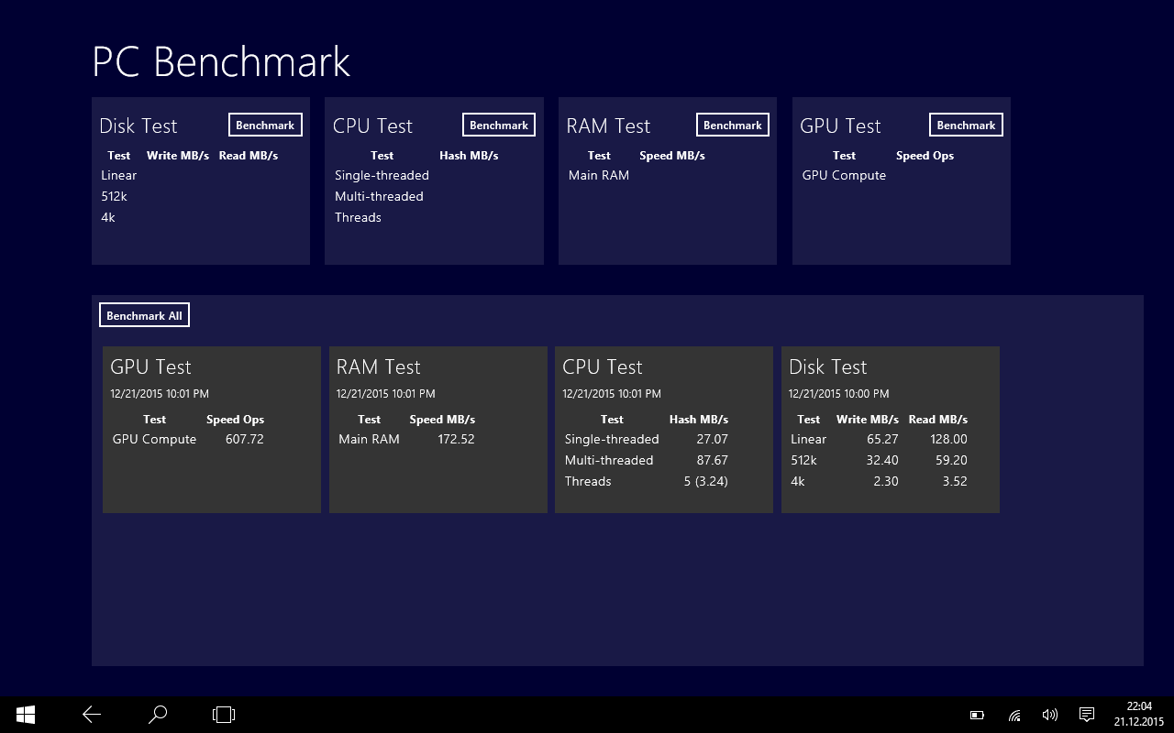Viewport: 1174px width, 733px height.
Task: Click the 512k read value 59.20
Action: tap(951, 461)
